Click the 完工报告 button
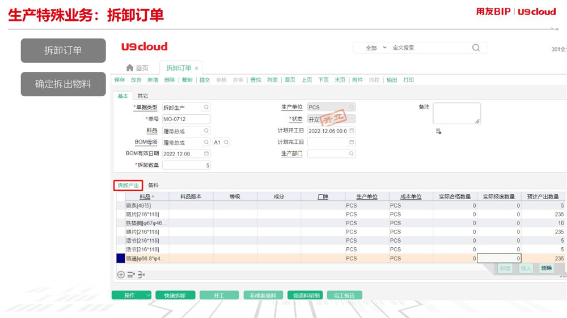Screen dimensions: 567x318 tap(344, 295)
